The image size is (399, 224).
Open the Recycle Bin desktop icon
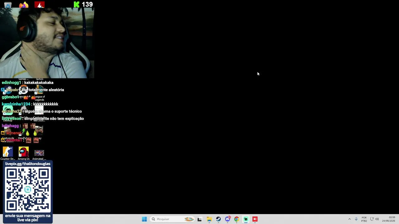click(x=8, y=4)
